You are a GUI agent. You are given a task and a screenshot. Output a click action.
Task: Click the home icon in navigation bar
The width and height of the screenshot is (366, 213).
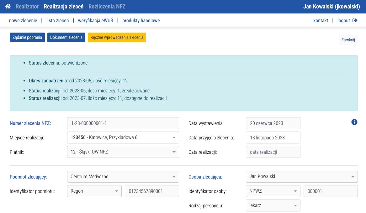pyautogui.click(x=7, y=6)
